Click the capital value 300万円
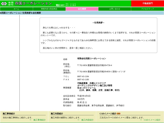The height and width of the screenshot is (123, 164). [x=81, y=99]
